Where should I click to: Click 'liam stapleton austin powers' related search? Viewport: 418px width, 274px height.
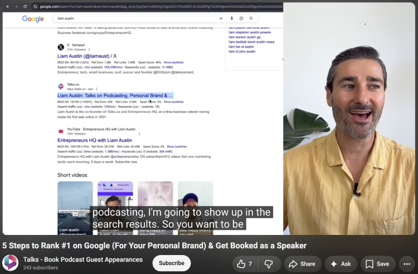pyautogui.click(x=250, y=32)
